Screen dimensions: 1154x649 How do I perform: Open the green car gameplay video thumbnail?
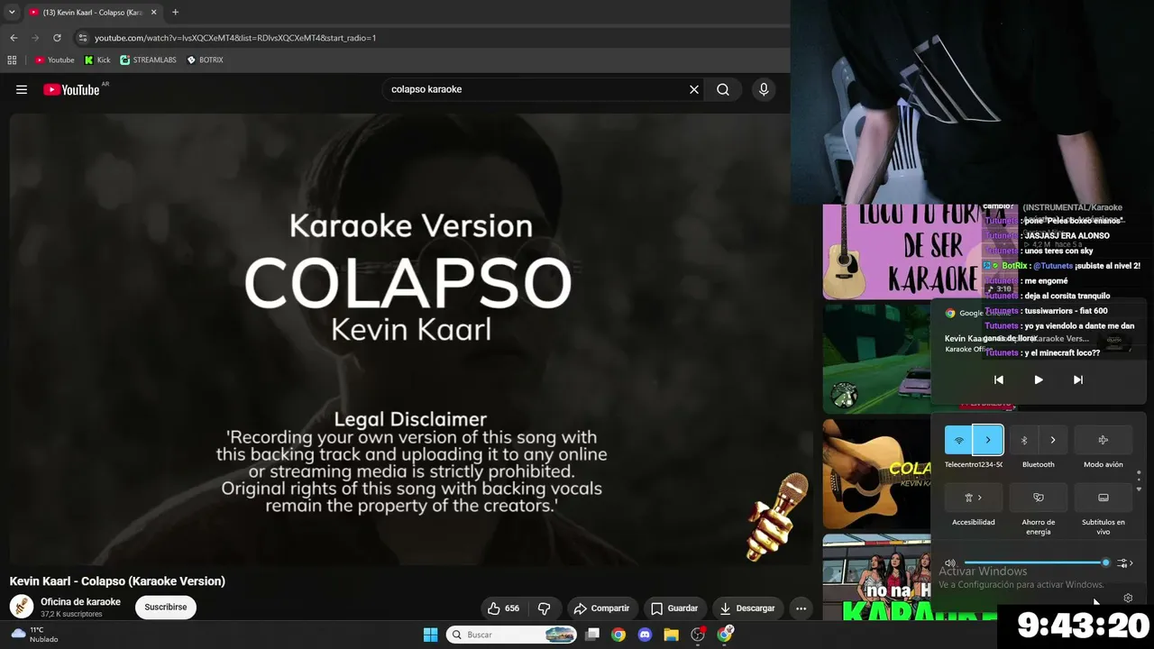(x=877, y=358)
